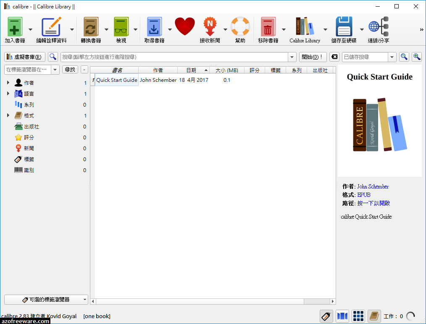Show more toolbar items chevron
Viewport: 426px width, 324px height.
pos(421,29)
